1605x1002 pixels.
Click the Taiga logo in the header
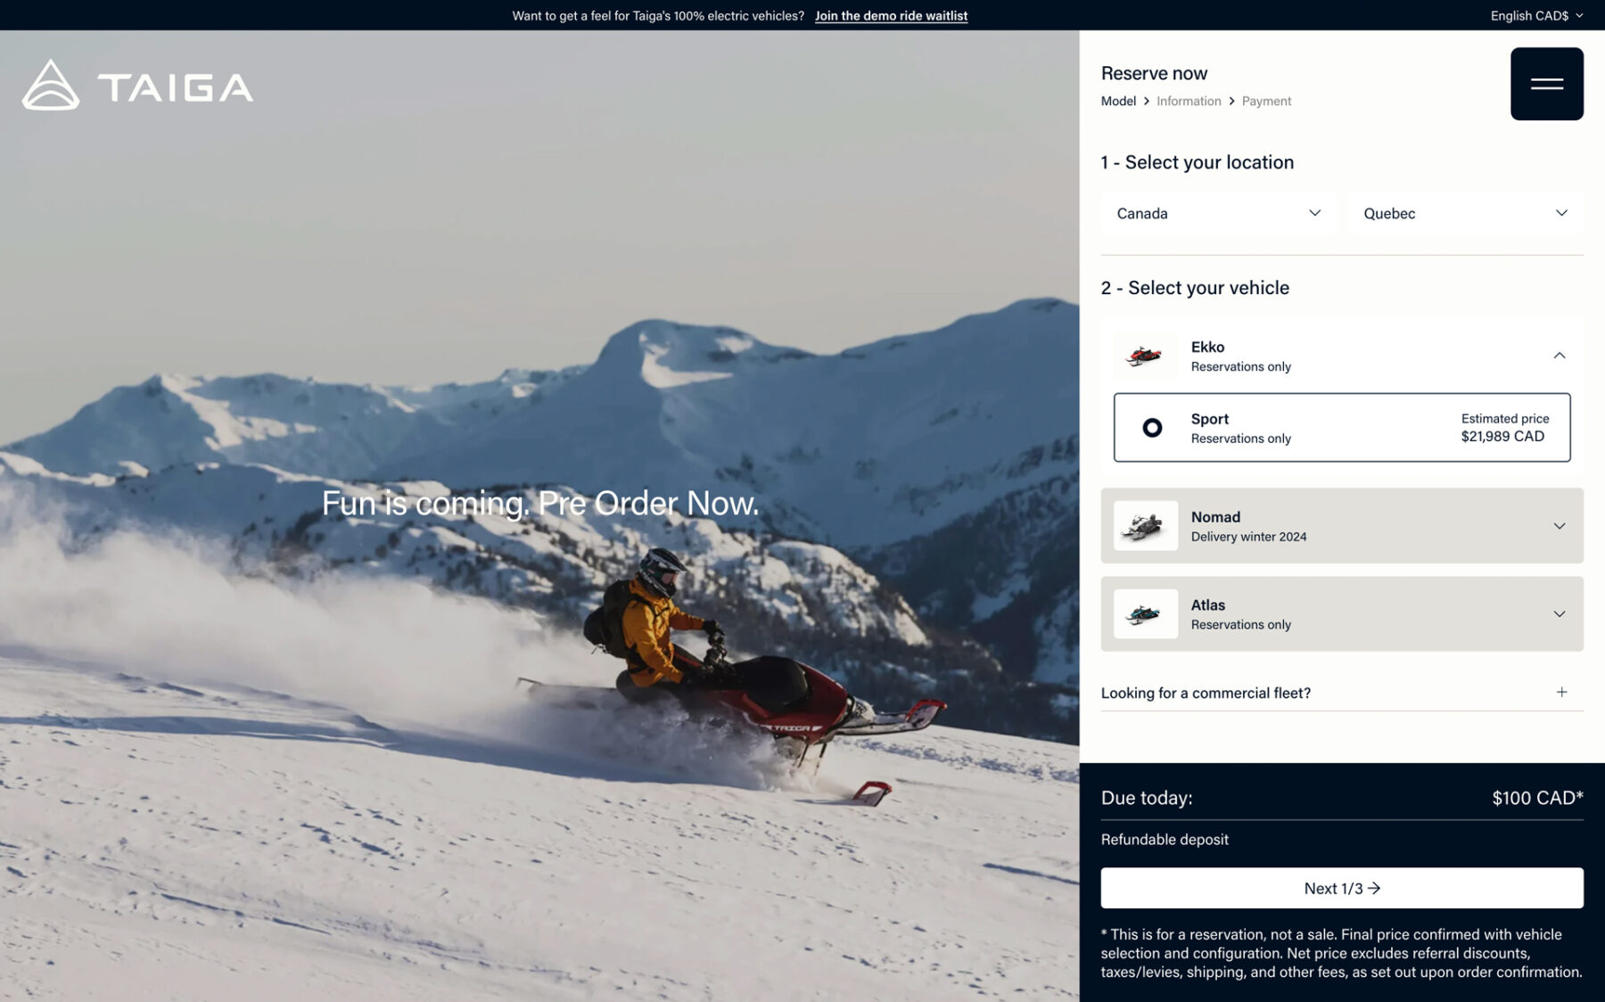pos(137,86)
